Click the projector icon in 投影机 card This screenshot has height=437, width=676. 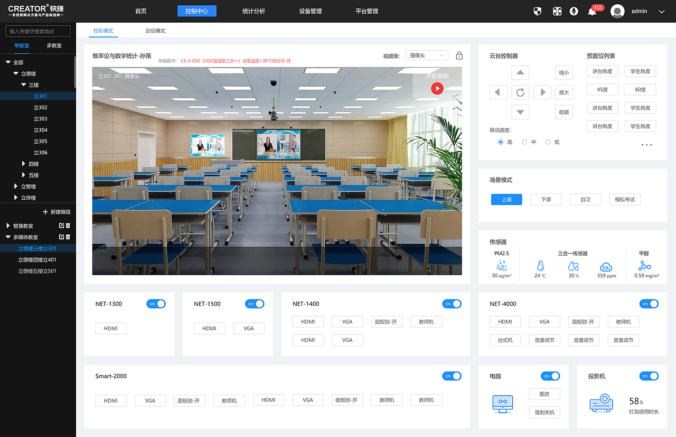(601, 403)
